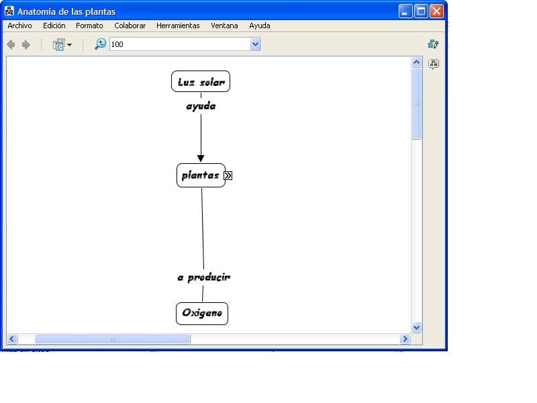The image size is (537, 403).
Task: Open the Edición menu
Action: point(54,26)
